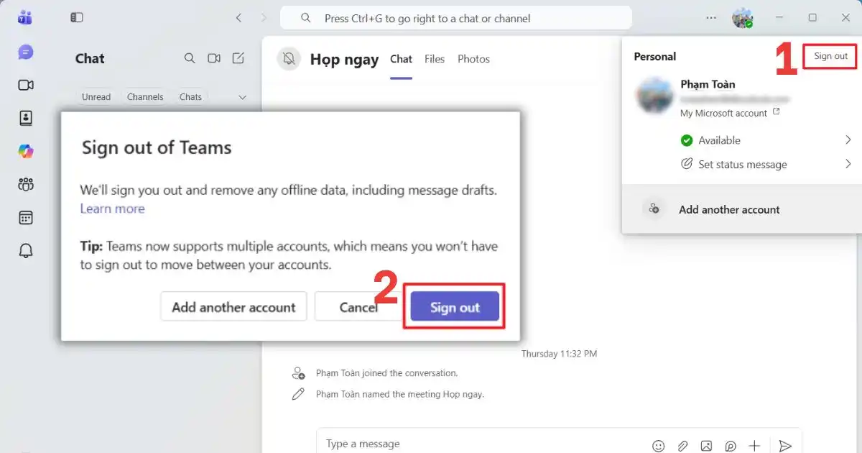Search chats with the magnifier icon
862x453 pixels.
tap(190, 58)
